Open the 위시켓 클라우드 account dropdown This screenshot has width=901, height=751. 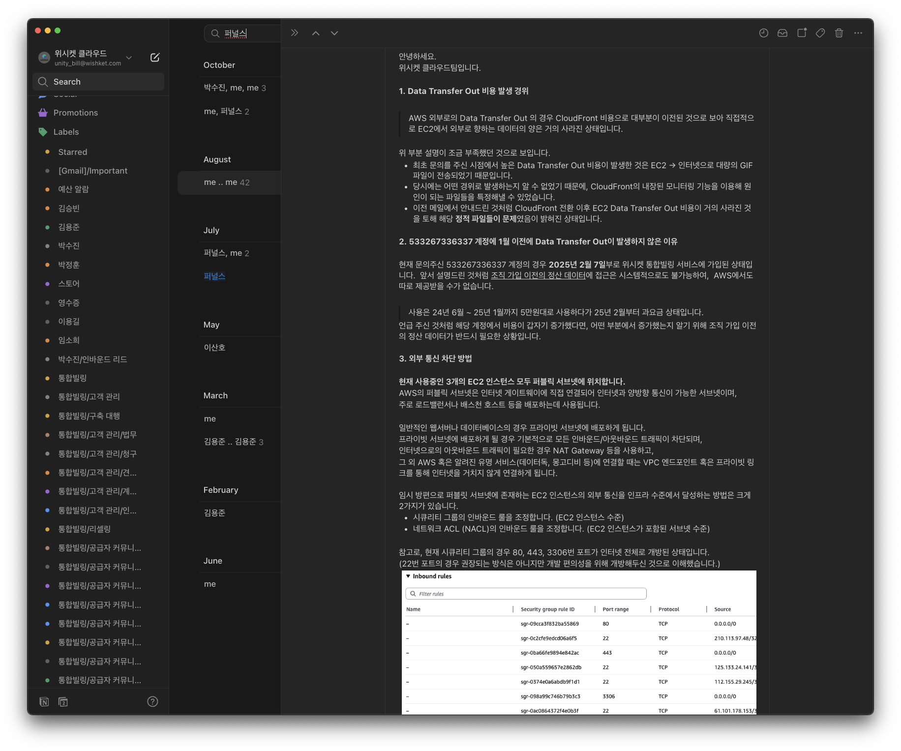click(129, 58)
